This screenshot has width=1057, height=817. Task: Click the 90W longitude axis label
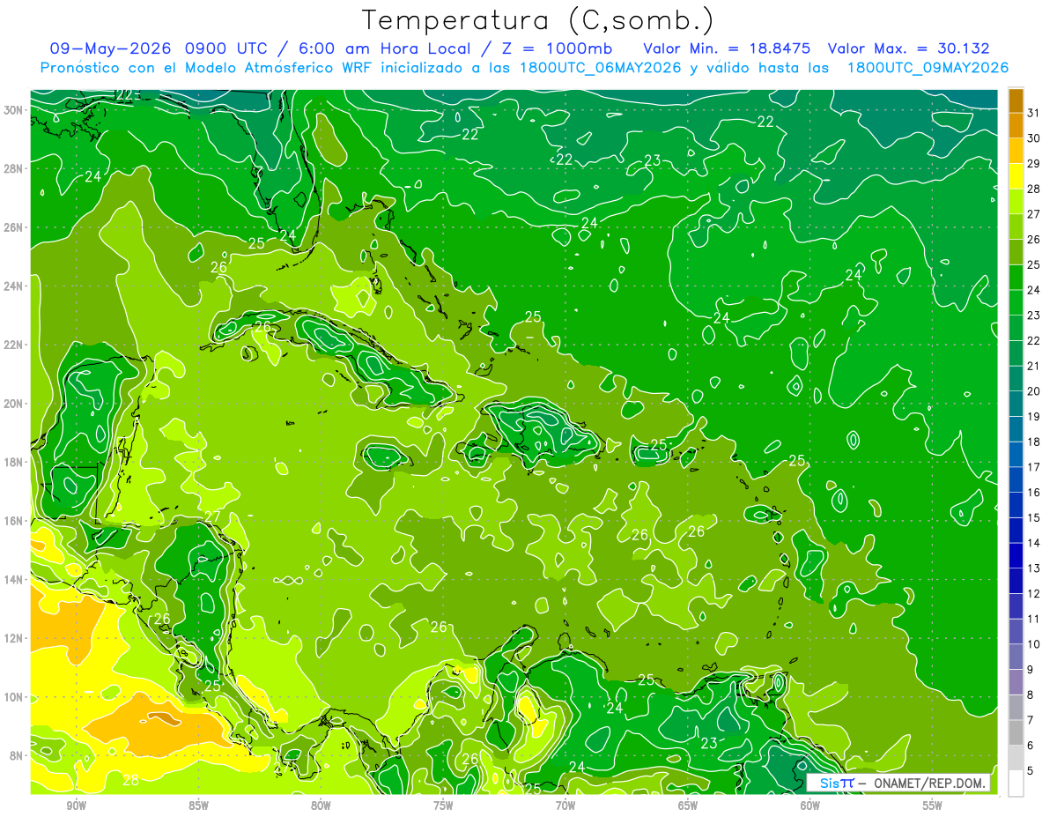click(x=76, y=806)
